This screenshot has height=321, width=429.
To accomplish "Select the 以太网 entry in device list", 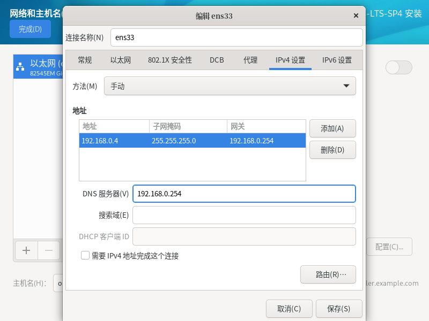I will pyautogui.click(x=38, y=66).
